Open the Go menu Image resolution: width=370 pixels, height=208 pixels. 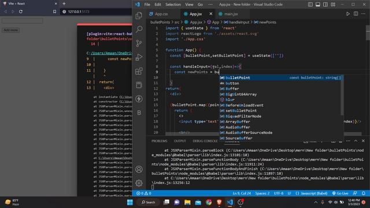tap(201, 5)
